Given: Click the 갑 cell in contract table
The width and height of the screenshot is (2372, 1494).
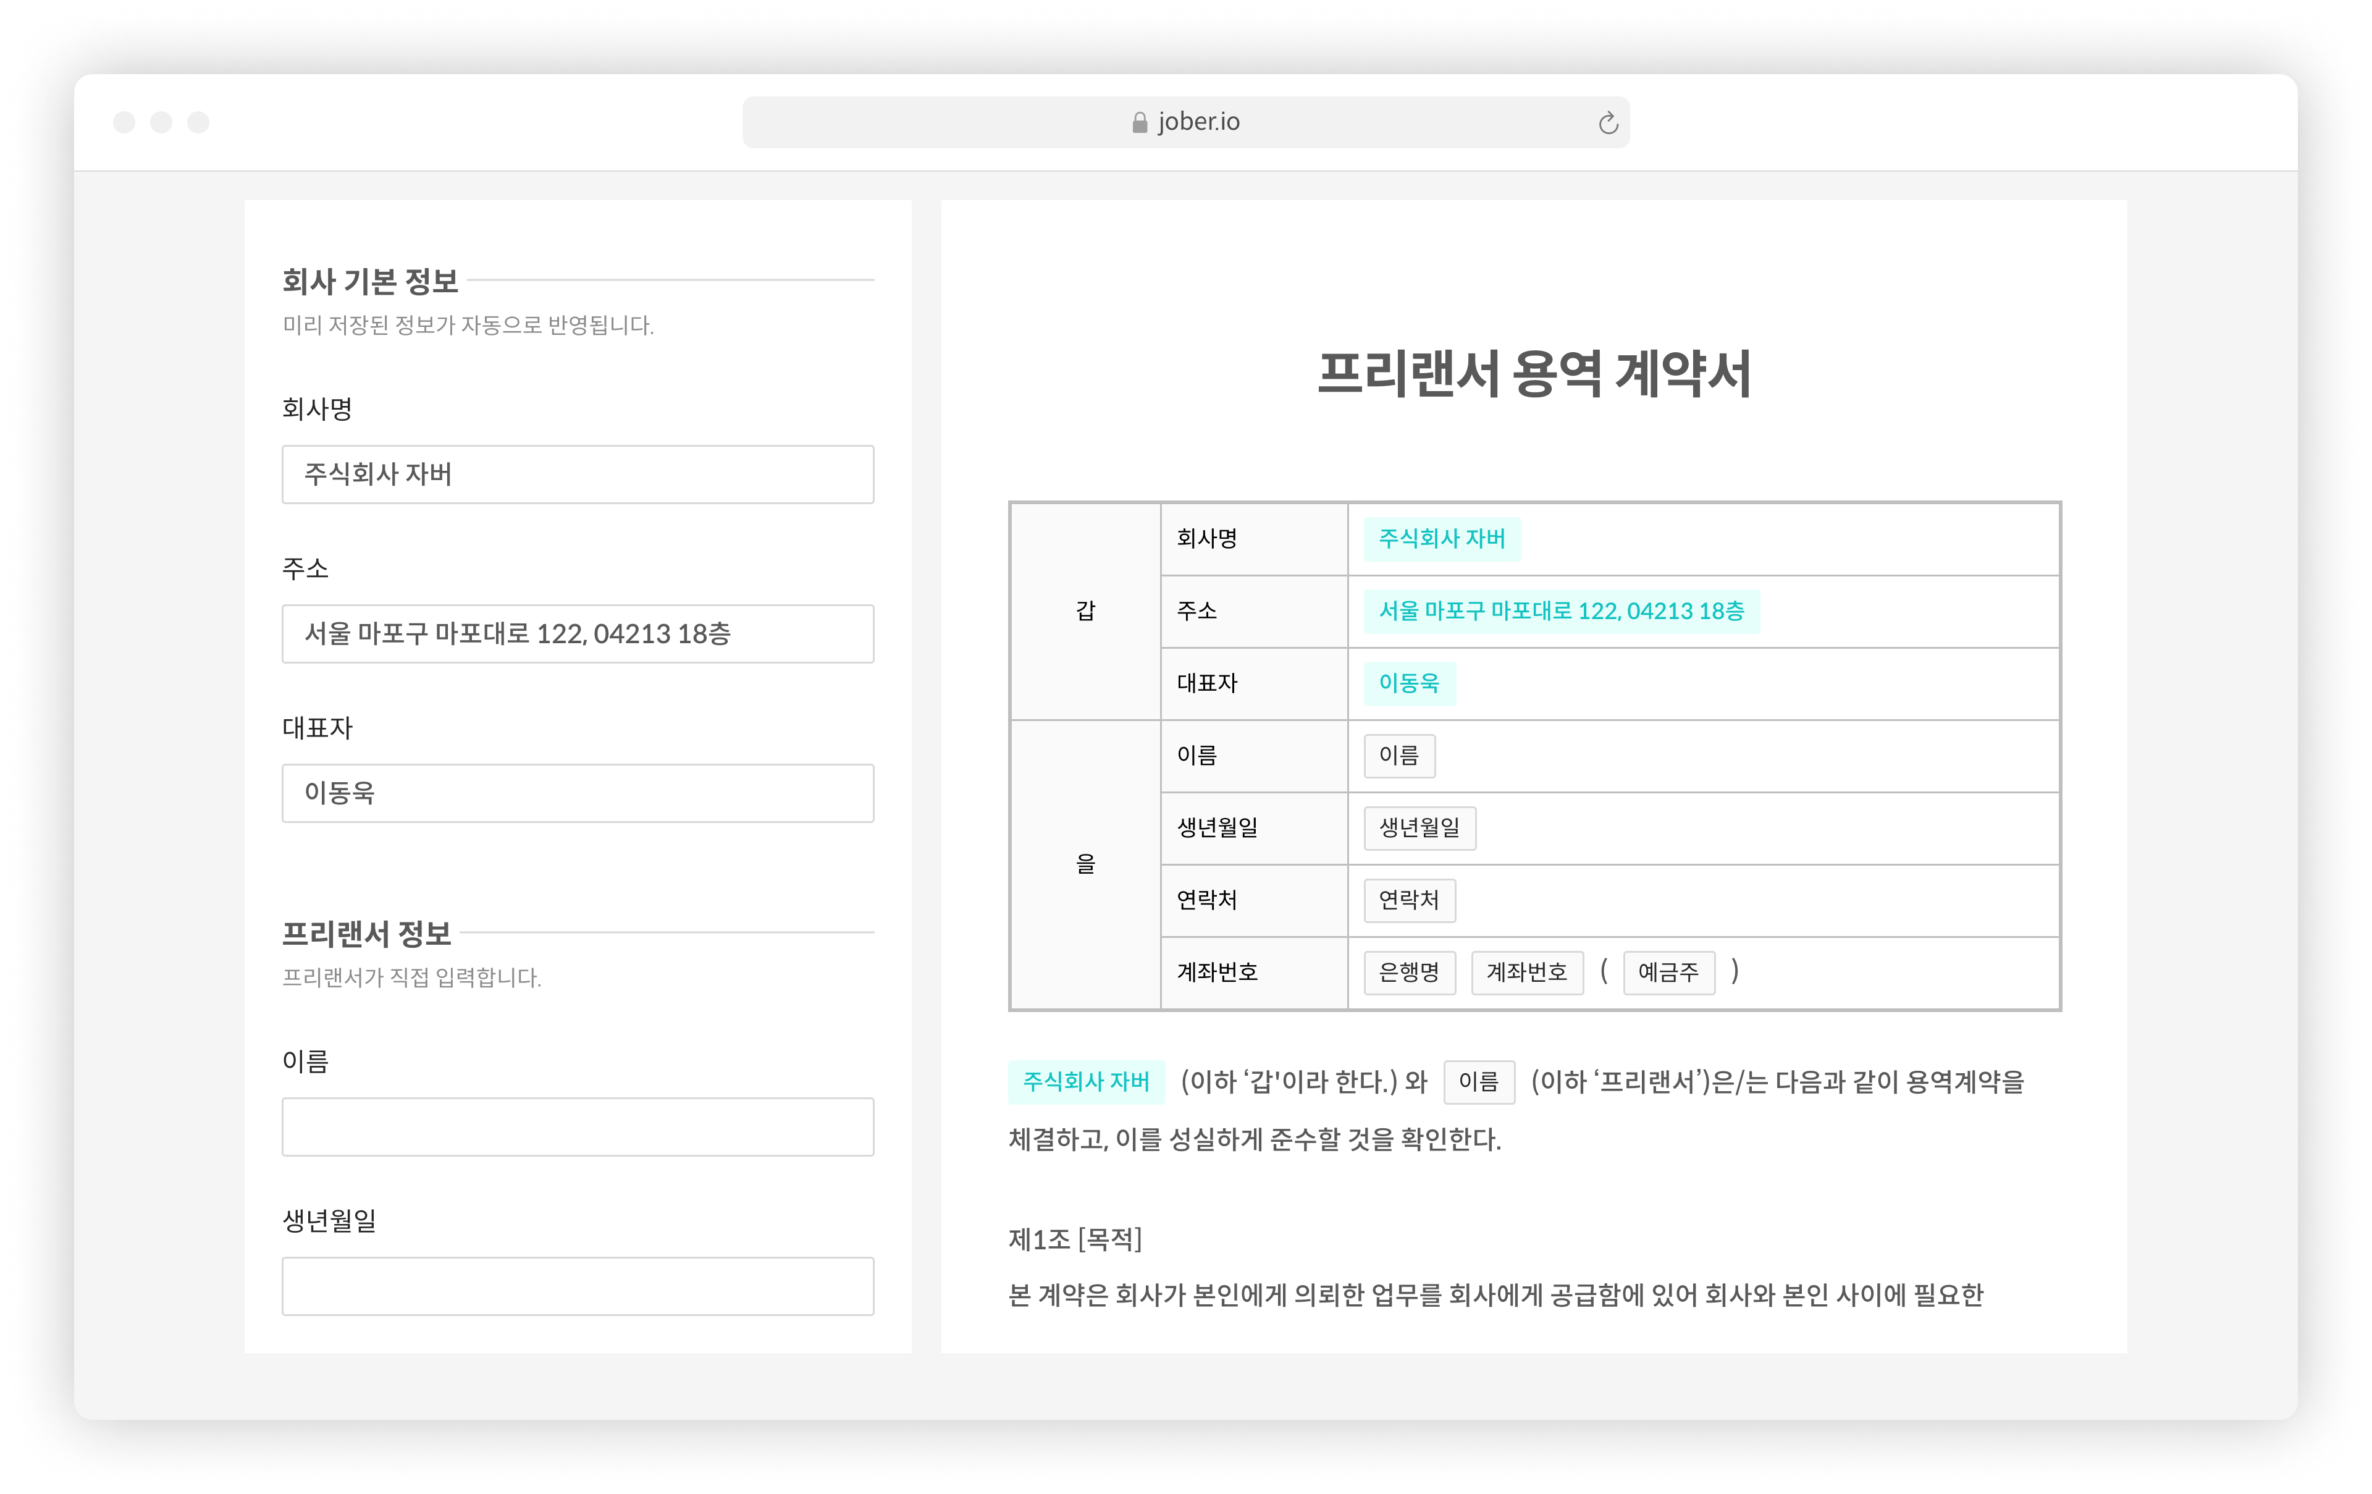Looking at the screenshot, I should click(x=1085, y=611).
